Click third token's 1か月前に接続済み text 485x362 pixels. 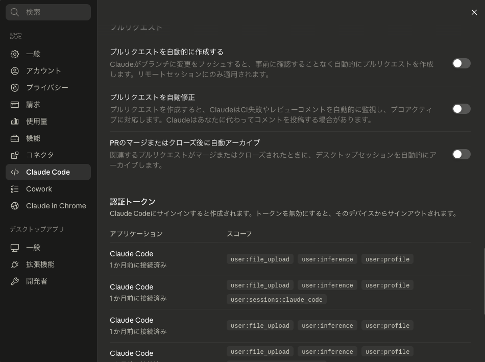point(138,331)
